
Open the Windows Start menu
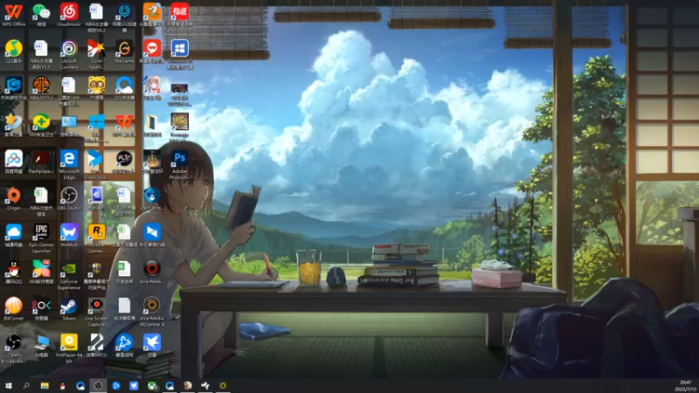click(9, 386)
